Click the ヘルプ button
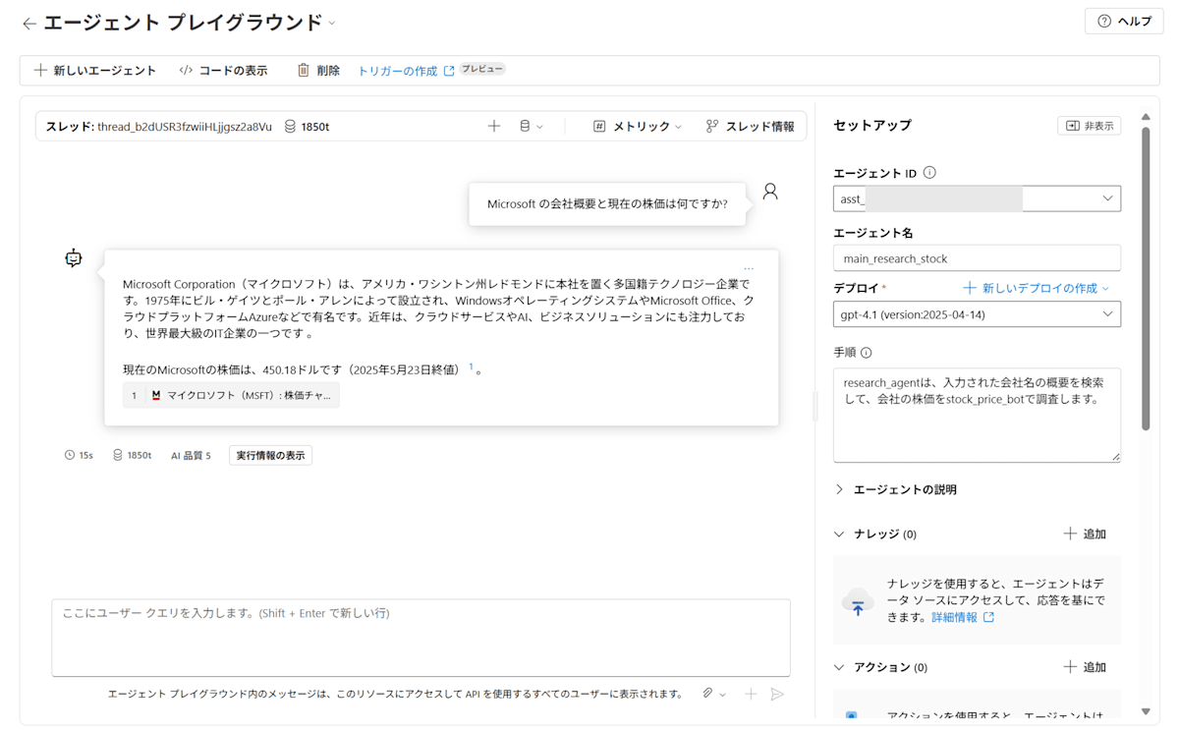Image resolution: width=1179 pixels, height=731 pixels. click(1124, 22)
